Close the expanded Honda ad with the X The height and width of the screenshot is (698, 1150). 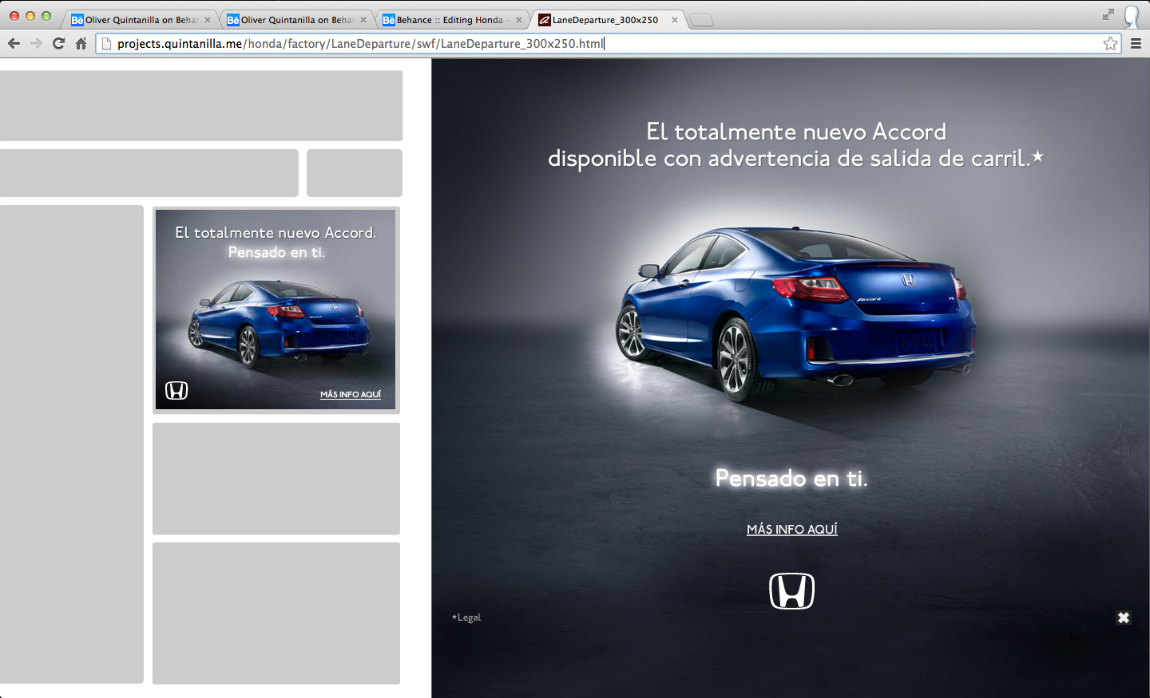[x=1124, y=617]
